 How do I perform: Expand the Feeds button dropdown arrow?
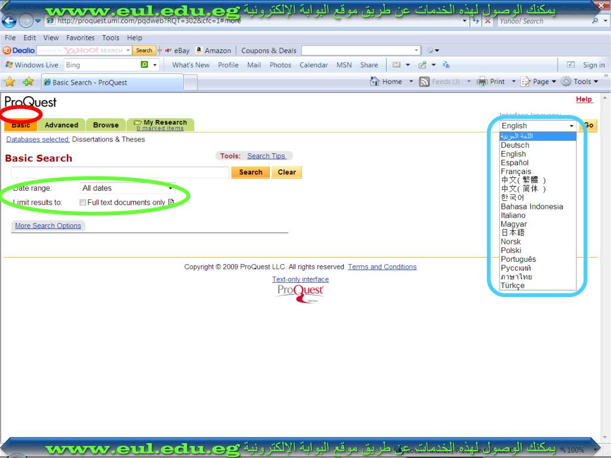(x=469, y=82)
